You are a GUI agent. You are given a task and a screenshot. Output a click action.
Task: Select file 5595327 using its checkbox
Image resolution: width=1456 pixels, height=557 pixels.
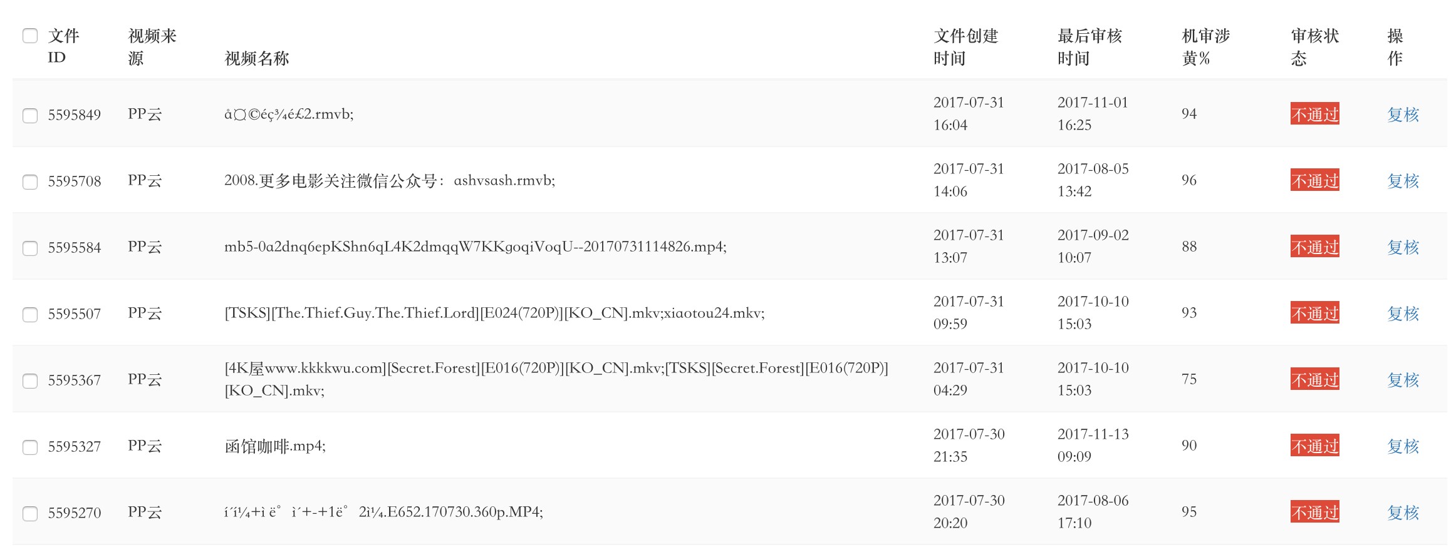pyautogui.click(x=30, y=447)
